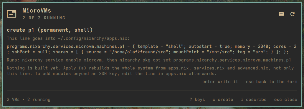The image size is (304, 109).
Task: Click line starting 'this line. To add modules'
Action: (x=111, y=74)
